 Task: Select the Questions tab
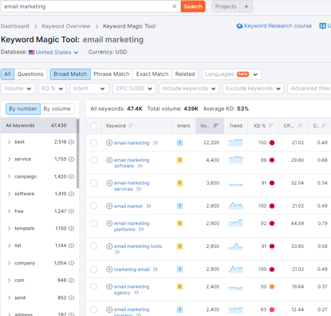coord(30,74)
